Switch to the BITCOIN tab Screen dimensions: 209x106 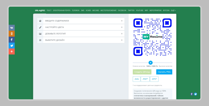[166, 10]
